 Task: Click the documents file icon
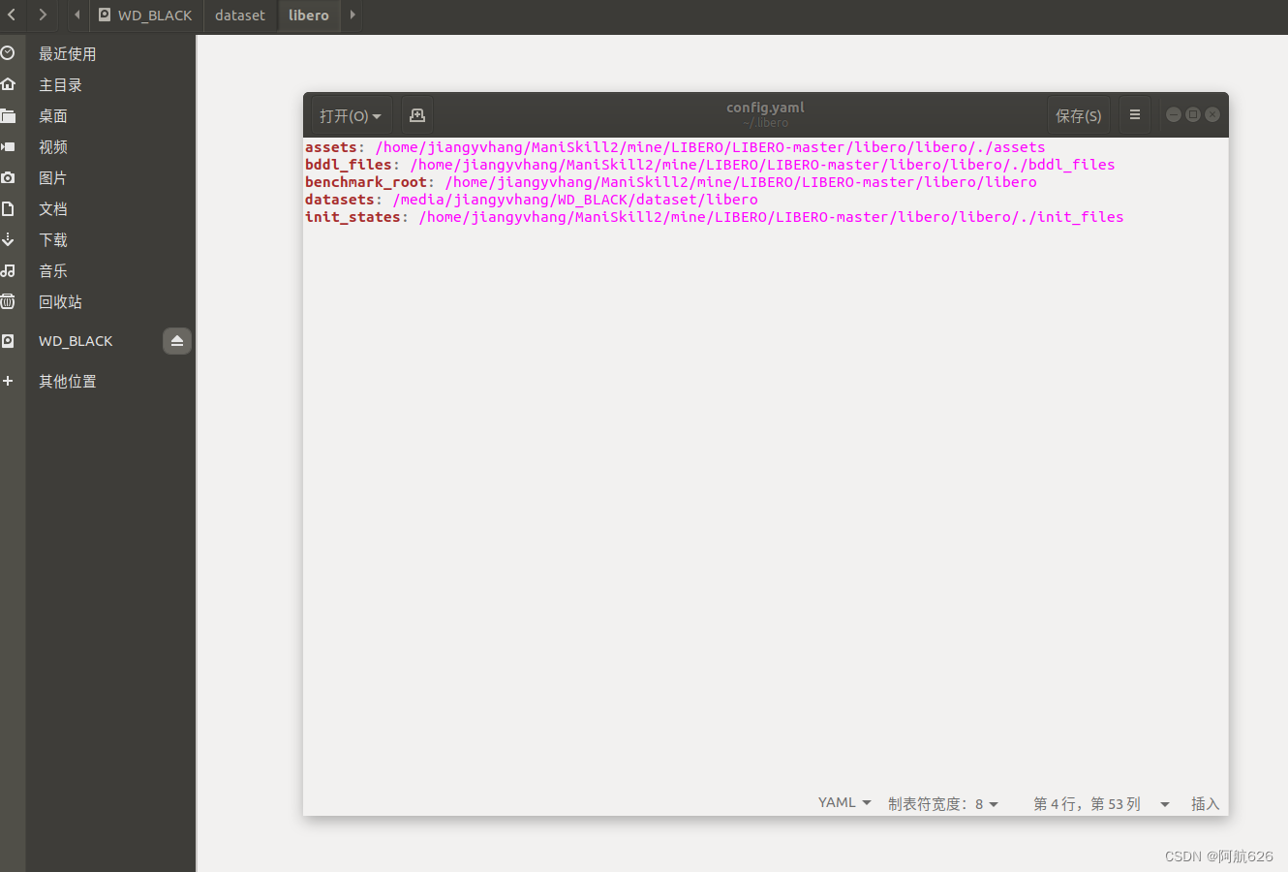8,208
